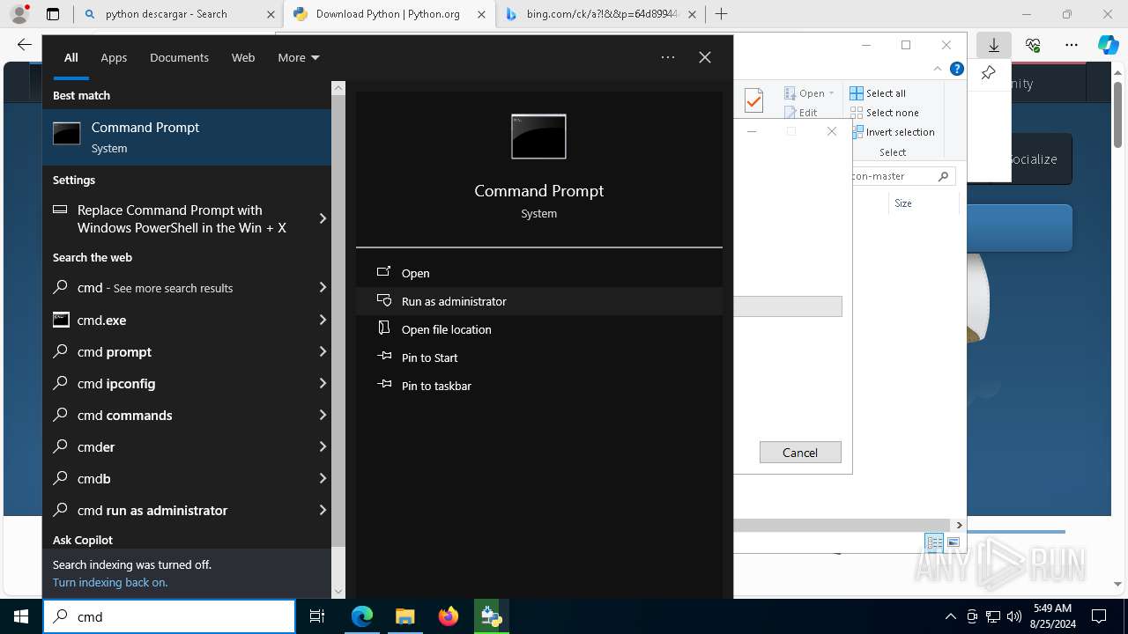Image resolution: width=1128 pixels, height=634 pixels.
Task: Open the notification center
Action: [1099, 616]
